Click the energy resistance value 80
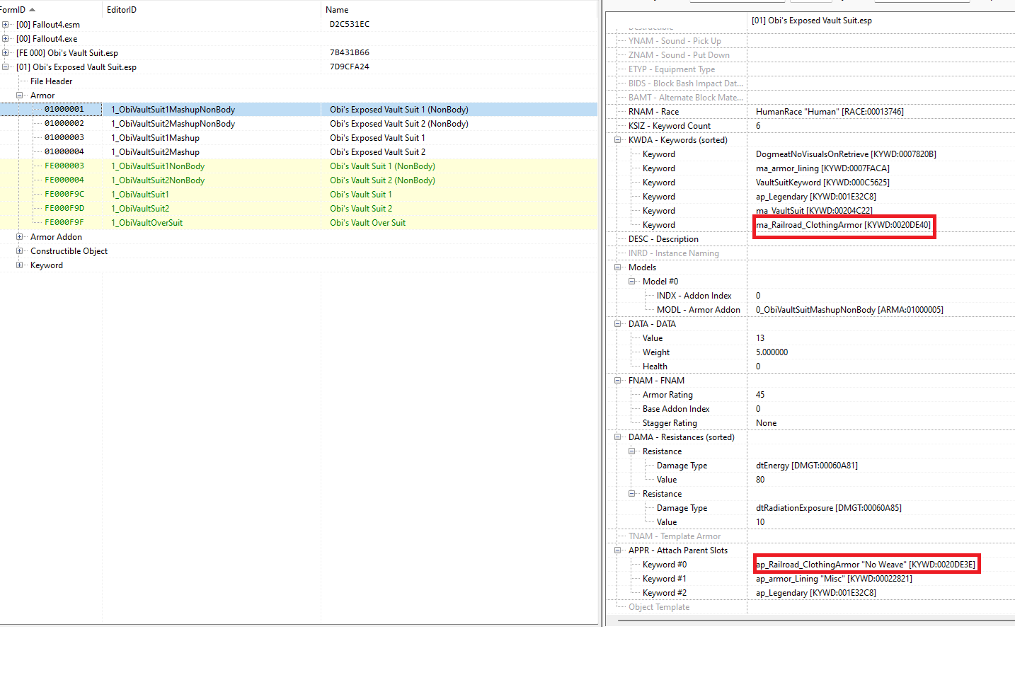 pyautogui.click(x=760, y=480)
